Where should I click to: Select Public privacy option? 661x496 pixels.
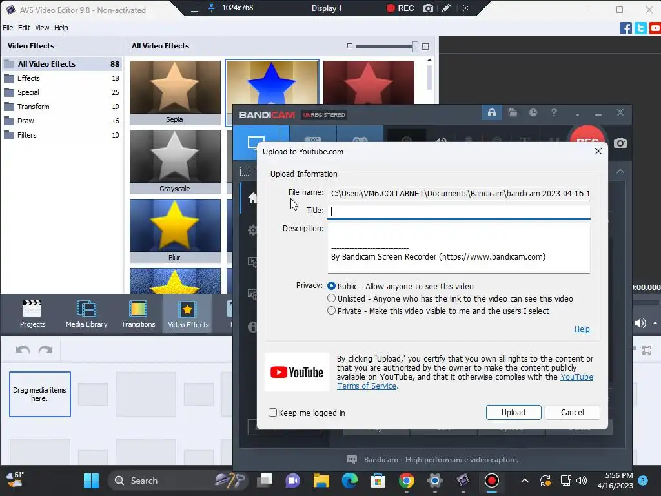pos(331,286)
